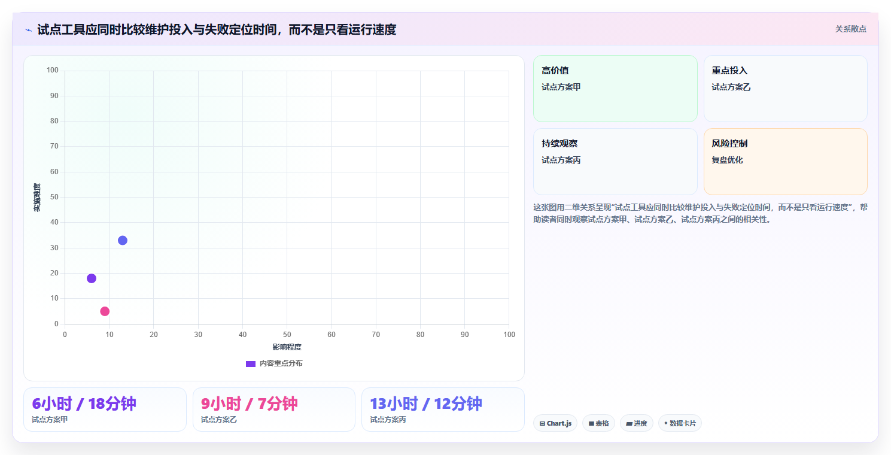This screenshot has height=455, width=891.
Task: Click the 进度 chip
Action: 637,423
